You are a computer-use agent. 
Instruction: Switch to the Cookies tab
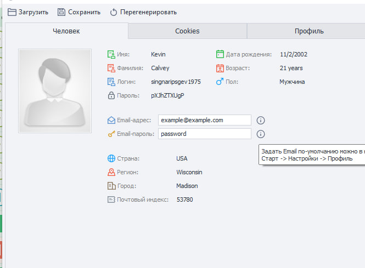click(187, 31)
